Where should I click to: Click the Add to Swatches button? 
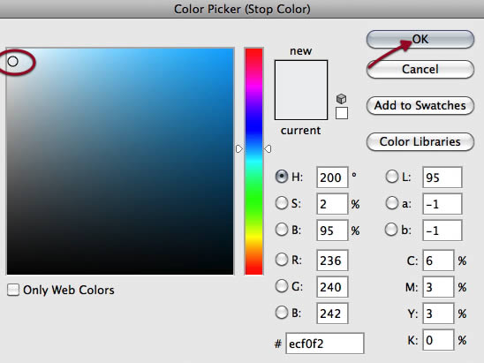tap(420, 106)
